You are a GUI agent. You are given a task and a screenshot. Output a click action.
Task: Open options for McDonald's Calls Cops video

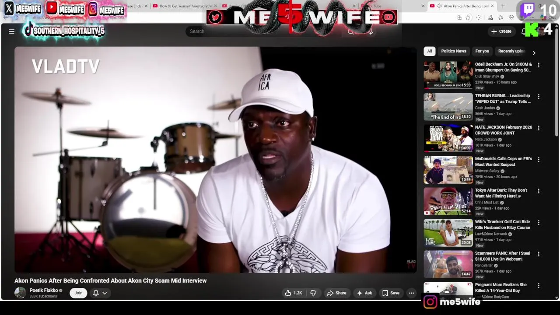539,159
